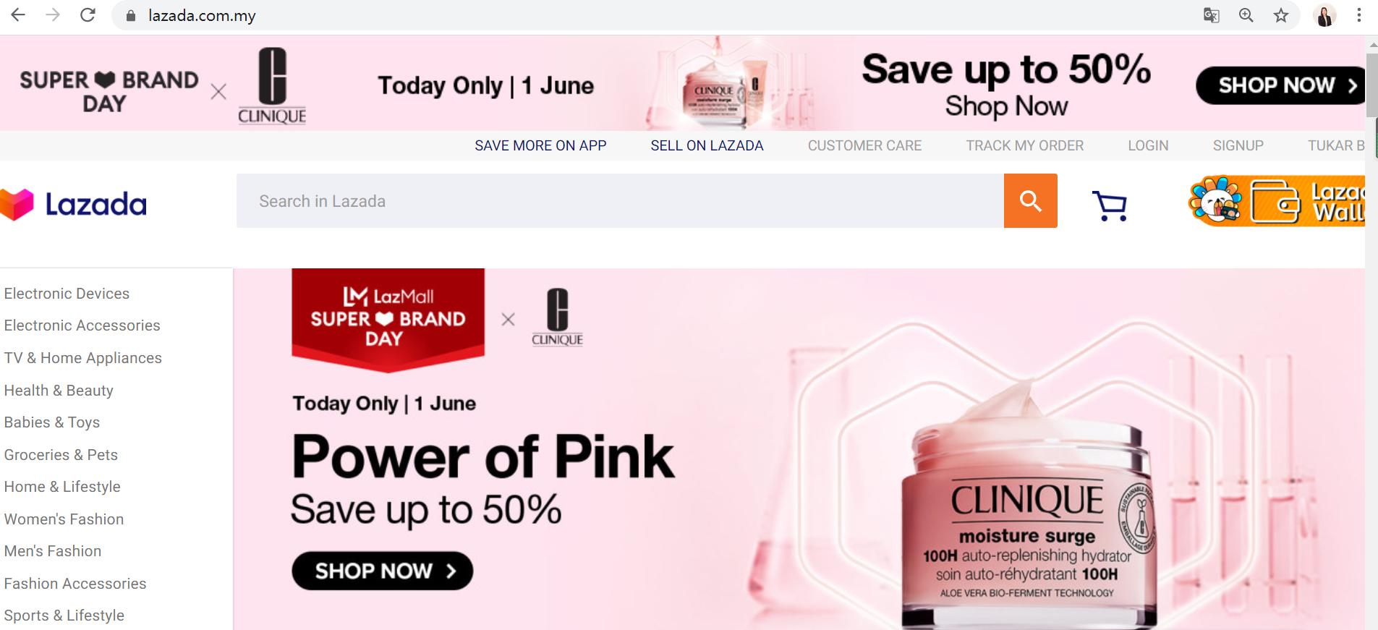
Task: Click the orange search magnifier button
Action: (1030, 200)
